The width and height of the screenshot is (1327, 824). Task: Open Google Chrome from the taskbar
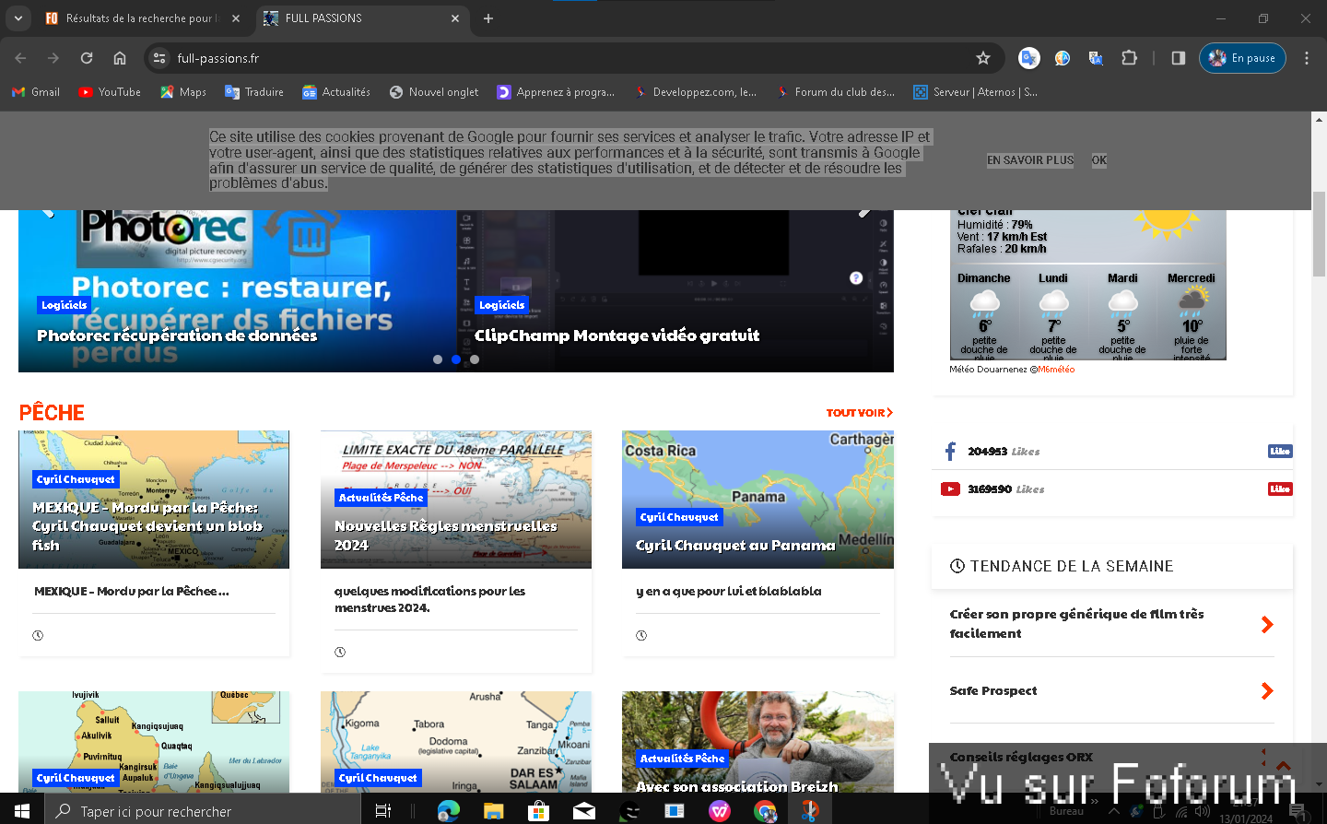point(765,811)
